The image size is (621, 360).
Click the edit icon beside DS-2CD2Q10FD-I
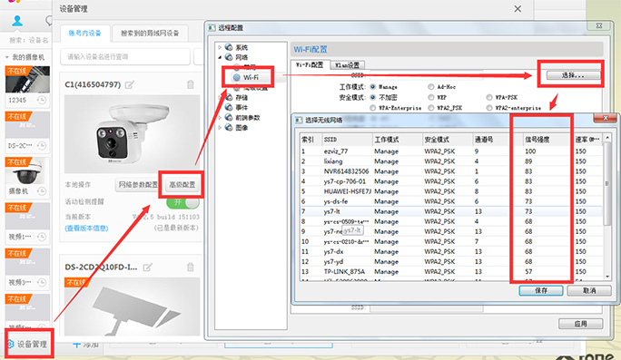(147, 267)
